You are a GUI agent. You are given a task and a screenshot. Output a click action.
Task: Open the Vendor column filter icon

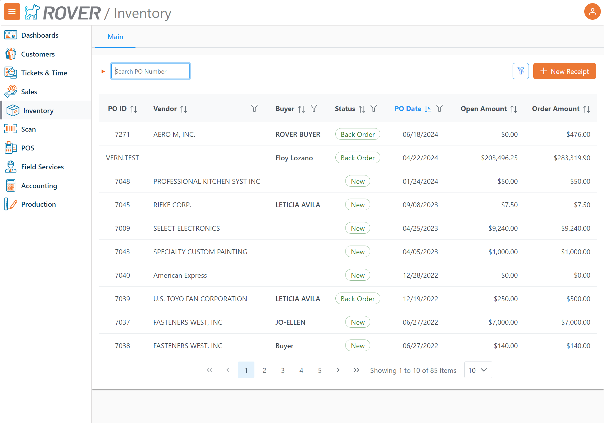254,108
